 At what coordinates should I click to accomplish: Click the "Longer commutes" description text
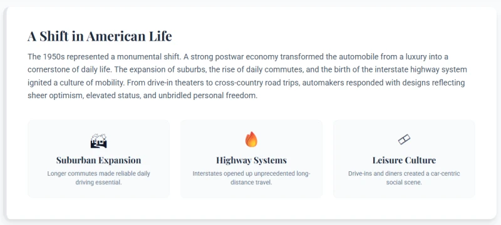tap(98, 178)
